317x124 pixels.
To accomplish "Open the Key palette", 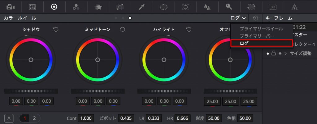I will tap(229, 7).
